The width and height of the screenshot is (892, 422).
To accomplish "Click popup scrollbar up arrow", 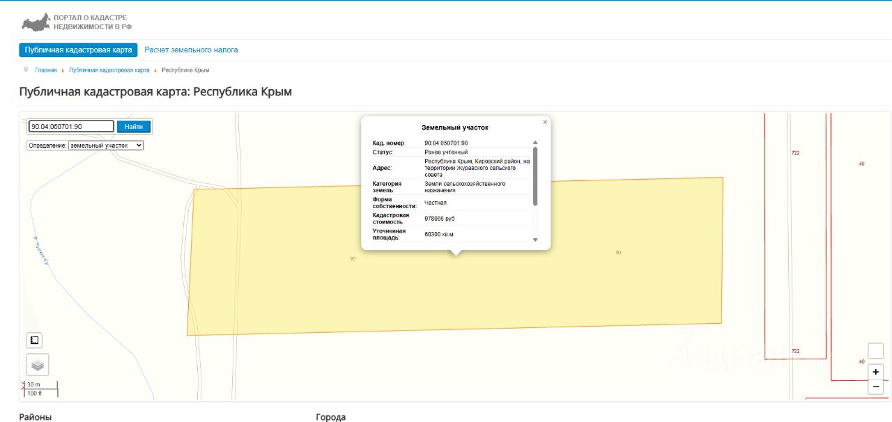I will coord(535,143).
